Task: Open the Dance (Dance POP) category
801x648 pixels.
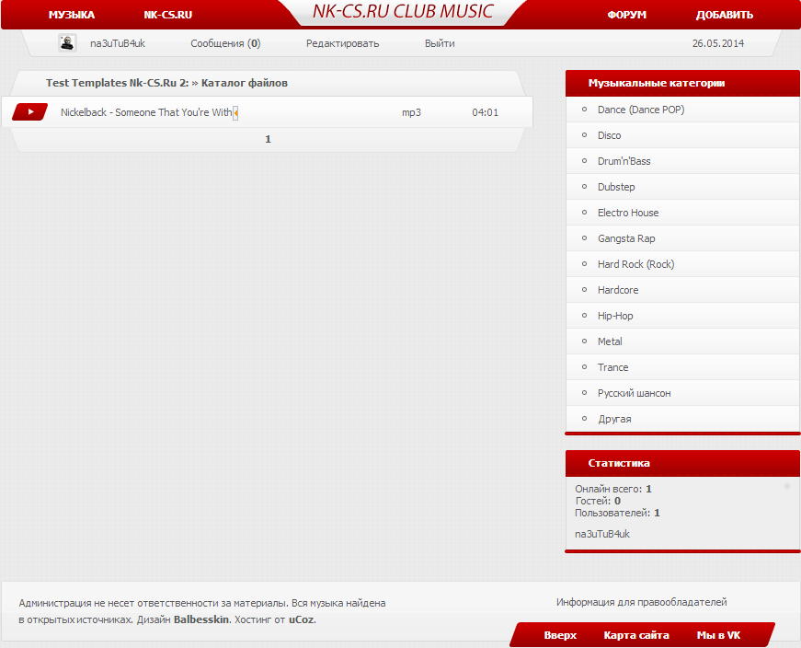Action: click(x=641, y=110)
